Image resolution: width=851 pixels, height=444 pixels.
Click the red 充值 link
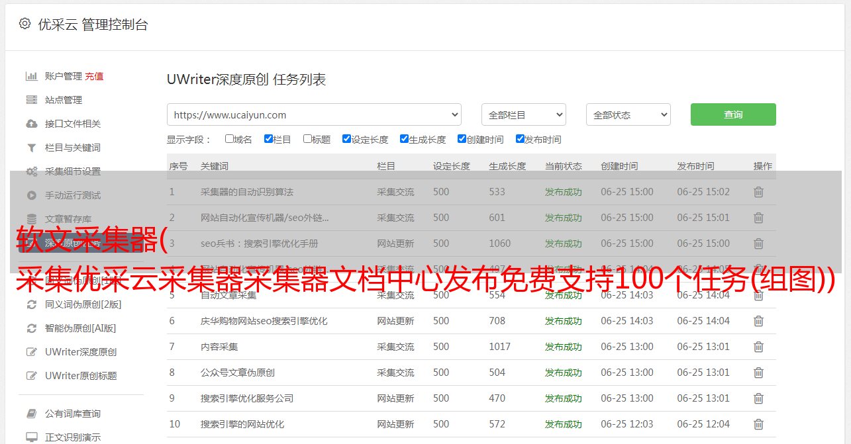click(x=94, y=76)
